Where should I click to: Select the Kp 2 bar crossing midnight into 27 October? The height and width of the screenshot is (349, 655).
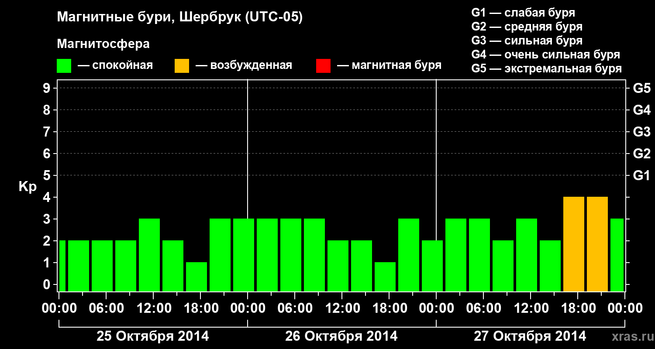click(432, 266)
